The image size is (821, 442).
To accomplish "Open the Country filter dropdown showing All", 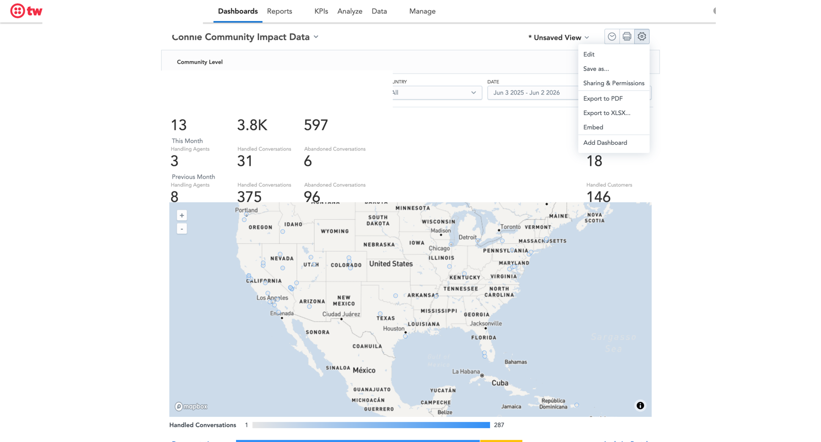I will click(x=437, y=93).
